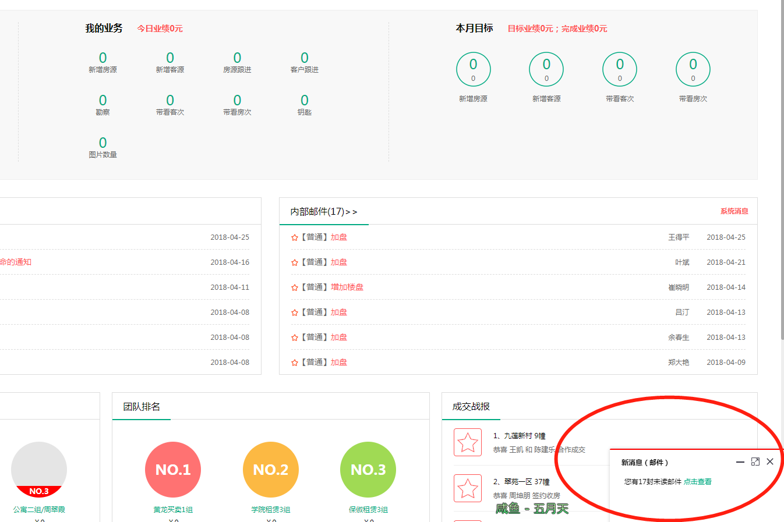The height and width of the screenshot is (522, 784).
Task: Select 成交战报 tab
Action: 471,407
